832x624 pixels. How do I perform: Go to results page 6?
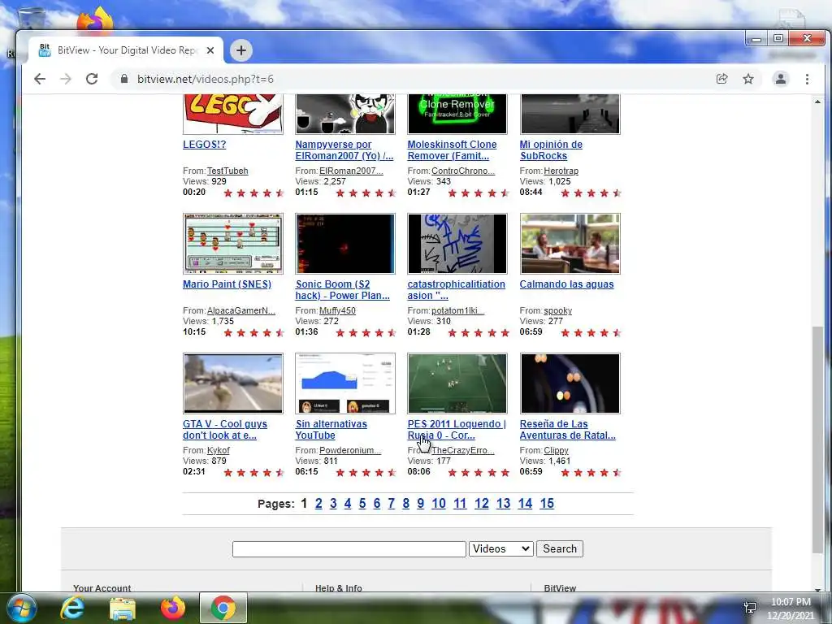pyautogui.click(x=377, y=504)
